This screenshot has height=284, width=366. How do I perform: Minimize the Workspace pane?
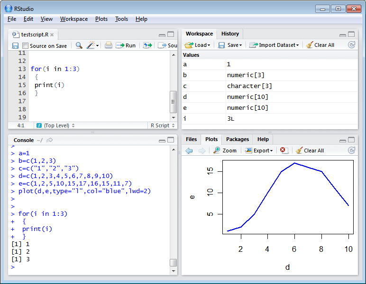coord(343,35)
